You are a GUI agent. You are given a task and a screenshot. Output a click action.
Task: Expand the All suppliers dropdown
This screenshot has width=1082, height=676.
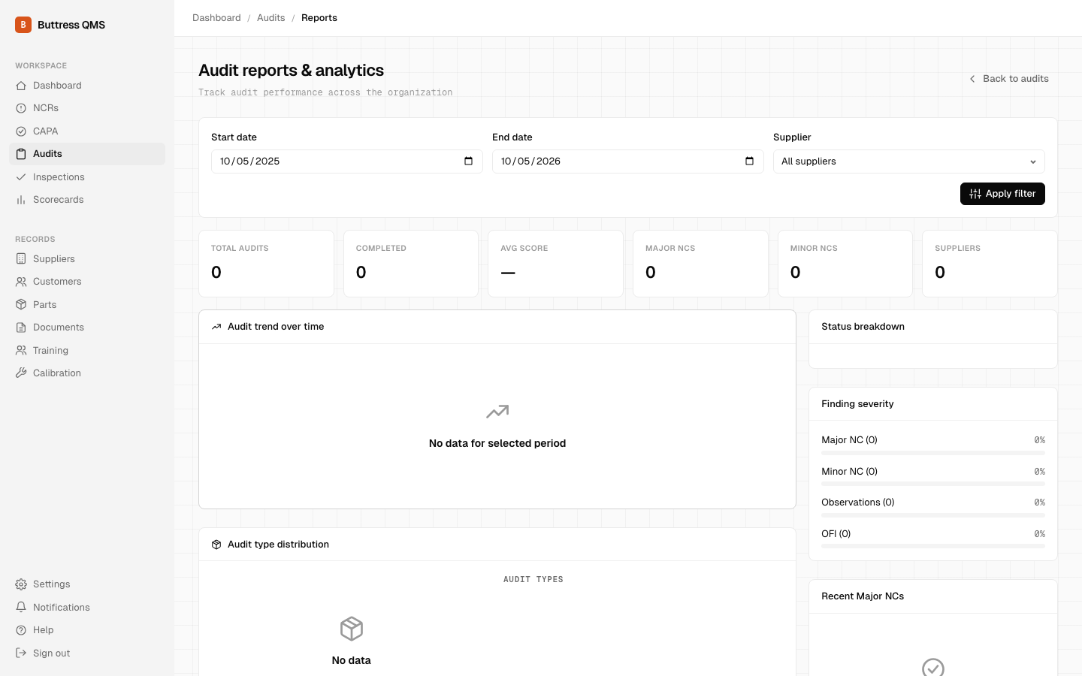click(908, 161)
